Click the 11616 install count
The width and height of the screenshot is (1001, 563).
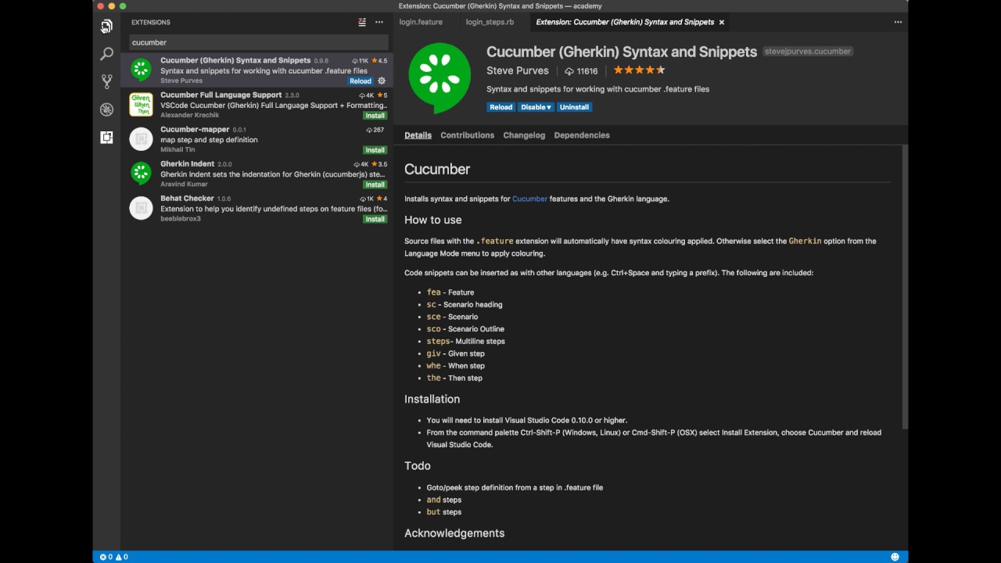pyautogui.click(x=581, y=71)
